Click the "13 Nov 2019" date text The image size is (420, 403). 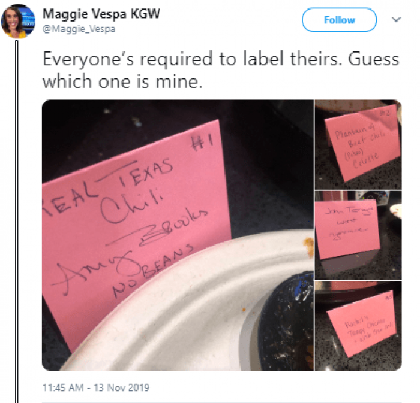pos(122,387)
